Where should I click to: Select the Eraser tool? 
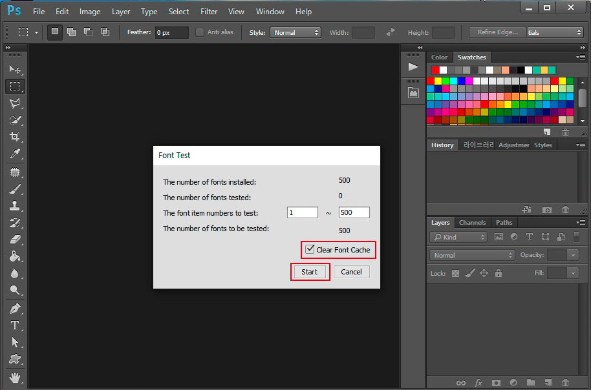15,240
